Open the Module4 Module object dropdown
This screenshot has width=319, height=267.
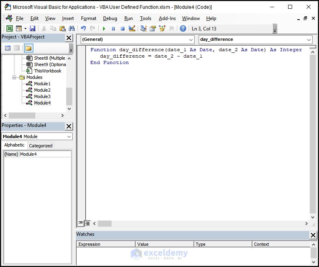(69, 137)
